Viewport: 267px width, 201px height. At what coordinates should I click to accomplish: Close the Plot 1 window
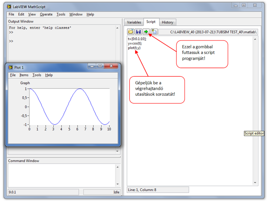click(111, 66)
